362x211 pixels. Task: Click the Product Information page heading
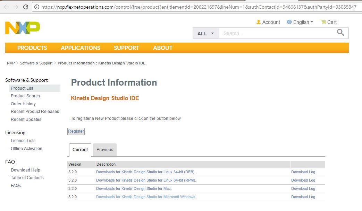click(x=114, y=82)
